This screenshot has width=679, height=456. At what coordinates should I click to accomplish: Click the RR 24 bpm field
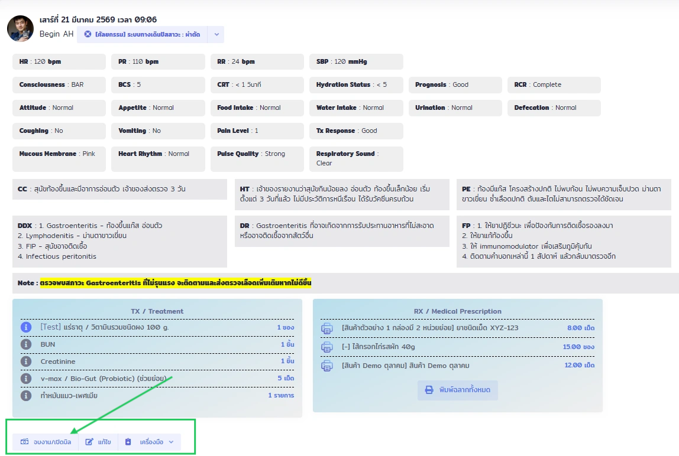pyautogui.click(x=257, y=61)
